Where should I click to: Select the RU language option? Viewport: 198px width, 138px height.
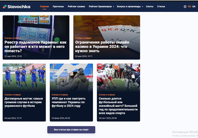click(x=189, y=6)
